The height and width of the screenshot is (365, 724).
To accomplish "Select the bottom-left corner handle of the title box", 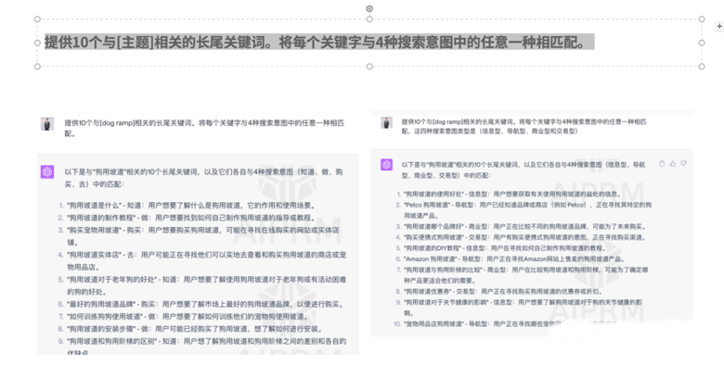I will point(37,67).
